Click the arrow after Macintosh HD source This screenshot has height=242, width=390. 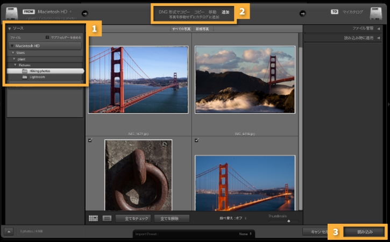click(x=85, y=13)
